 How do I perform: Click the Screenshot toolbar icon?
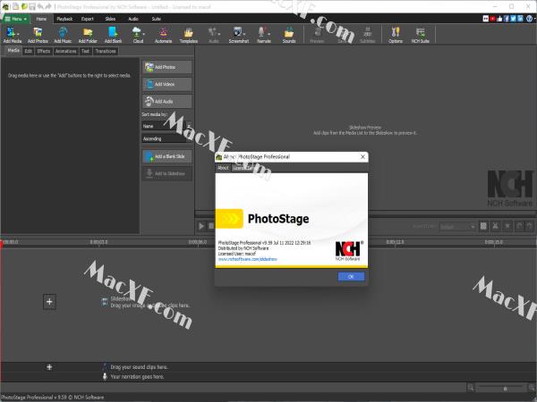click(x=237, y=35)
